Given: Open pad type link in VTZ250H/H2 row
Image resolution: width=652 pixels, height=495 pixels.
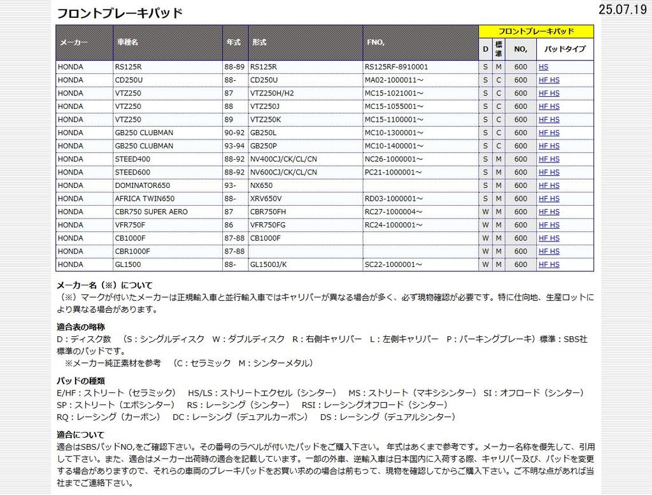Looking at the screenshot, I should [548, 93].
